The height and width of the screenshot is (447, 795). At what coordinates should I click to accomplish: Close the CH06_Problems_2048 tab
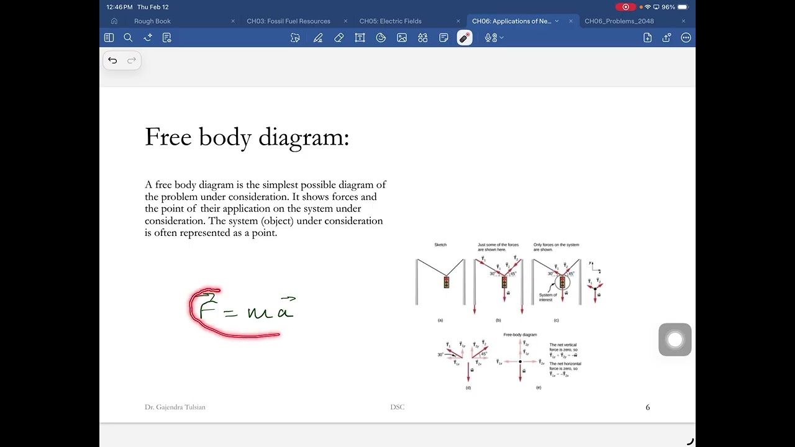point(683,21)
